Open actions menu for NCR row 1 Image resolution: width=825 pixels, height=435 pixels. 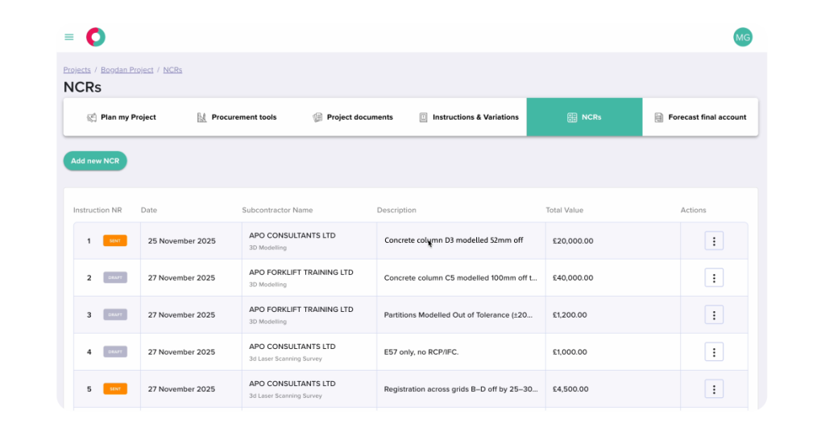tap(714, 240)
